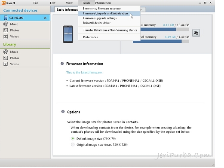
Task: Close the Kies 3 window
Action: [211, 3]
